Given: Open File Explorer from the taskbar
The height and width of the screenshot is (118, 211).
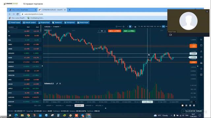Looking at the screenshot, I should 22,115.
